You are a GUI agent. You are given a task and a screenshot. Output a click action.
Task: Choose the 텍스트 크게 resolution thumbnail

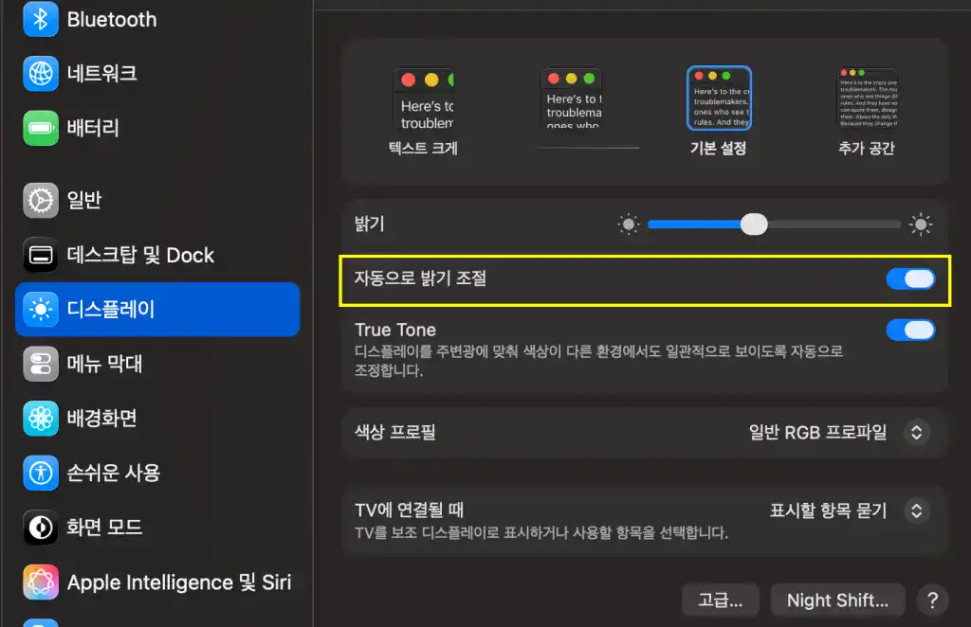tap(424, 99)
